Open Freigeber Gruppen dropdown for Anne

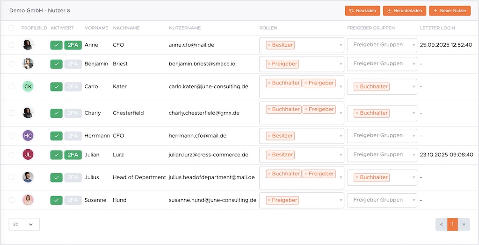click(x=382, y=45)
